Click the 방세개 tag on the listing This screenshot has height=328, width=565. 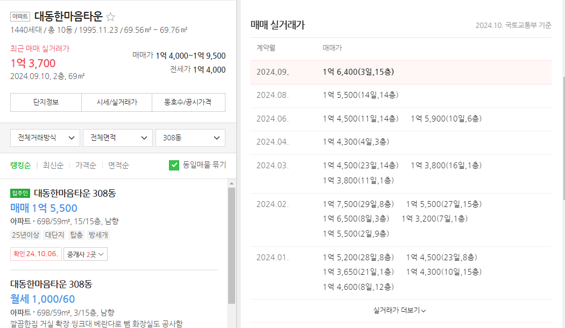click(98, 235)
